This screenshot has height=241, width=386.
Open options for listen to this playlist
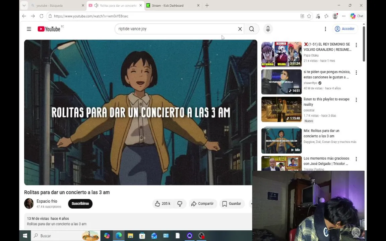[x=356, y=100]
